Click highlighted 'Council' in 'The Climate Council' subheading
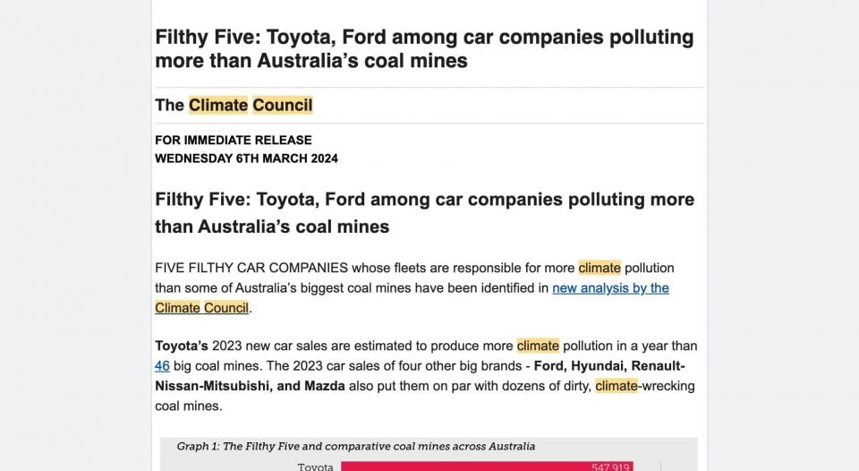 [x=283, y=105]
